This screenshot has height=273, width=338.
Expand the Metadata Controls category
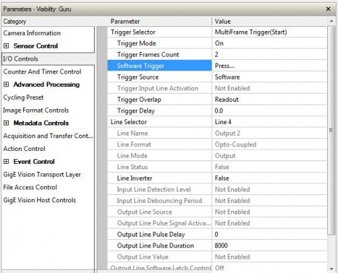point(6,123)
